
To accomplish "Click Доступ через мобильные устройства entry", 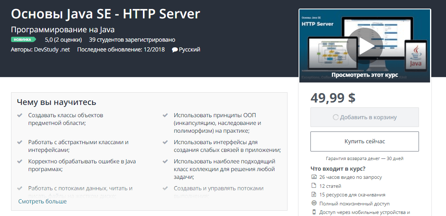I will click(364, 212).
